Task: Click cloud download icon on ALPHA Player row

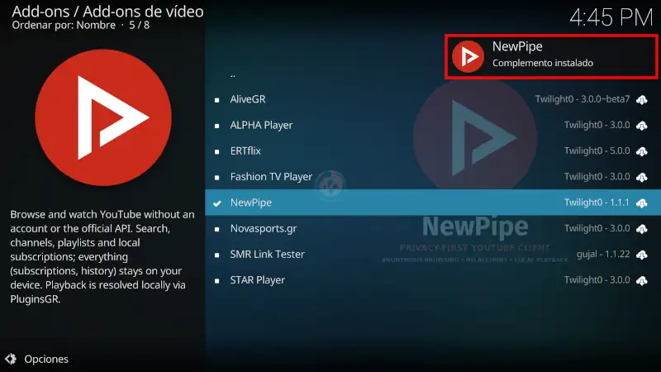Action: (642, 126)
